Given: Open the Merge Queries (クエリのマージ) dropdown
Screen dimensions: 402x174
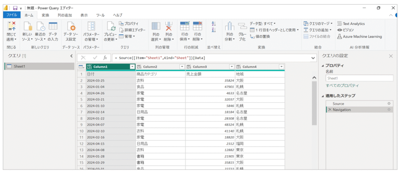Looking at the screenshot, I should point(318,23).
